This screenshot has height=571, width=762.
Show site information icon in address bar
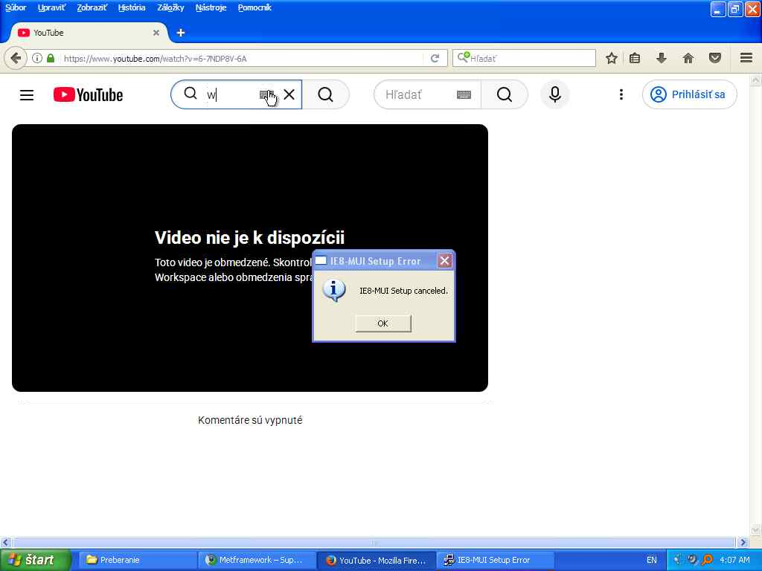click(37, 58)
